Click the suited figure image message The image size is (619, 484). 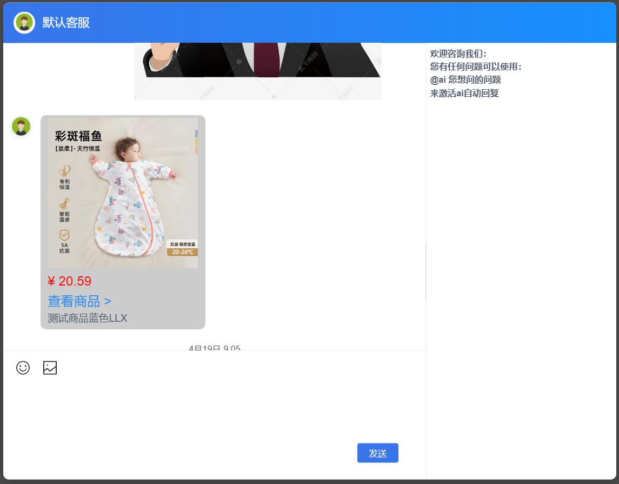click(258, 71)
